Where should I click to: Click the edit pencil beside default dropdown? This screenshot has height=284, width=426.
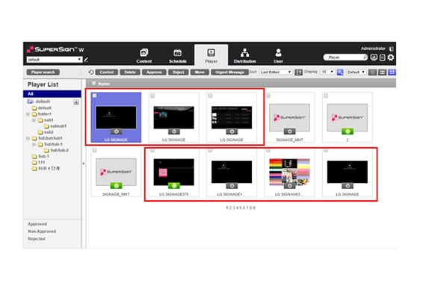pyautogui.click(x=86, y=59)
